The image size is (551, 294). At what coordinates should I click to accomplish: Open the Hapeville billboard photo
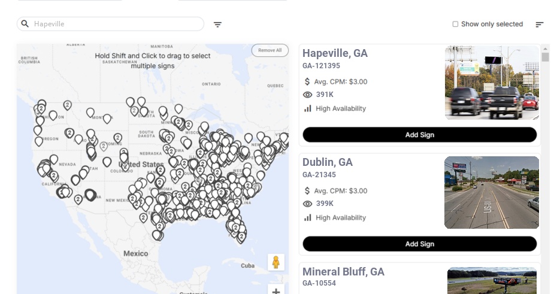(x=492, y=83)
